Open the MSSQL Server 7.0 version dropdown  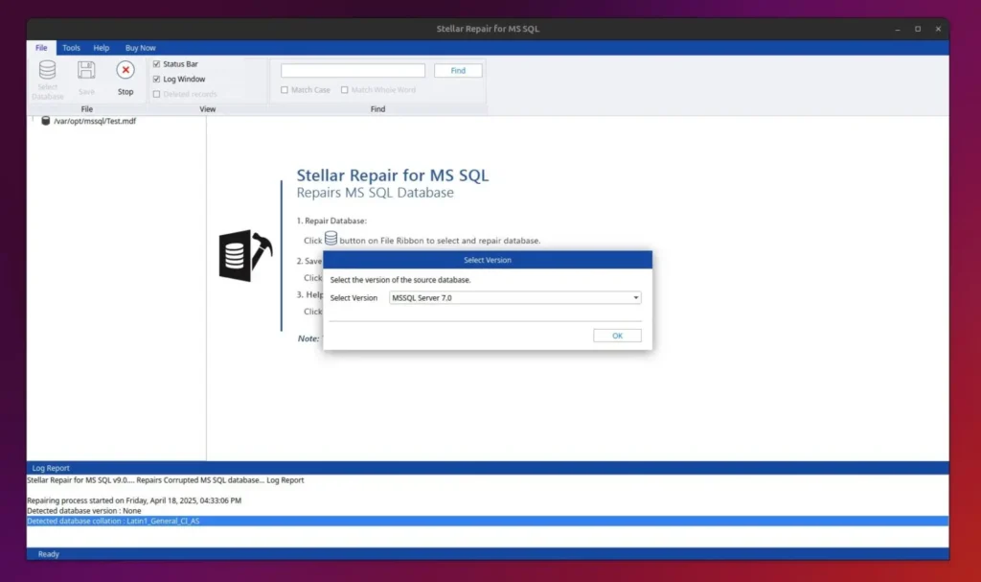click(513, 297)
